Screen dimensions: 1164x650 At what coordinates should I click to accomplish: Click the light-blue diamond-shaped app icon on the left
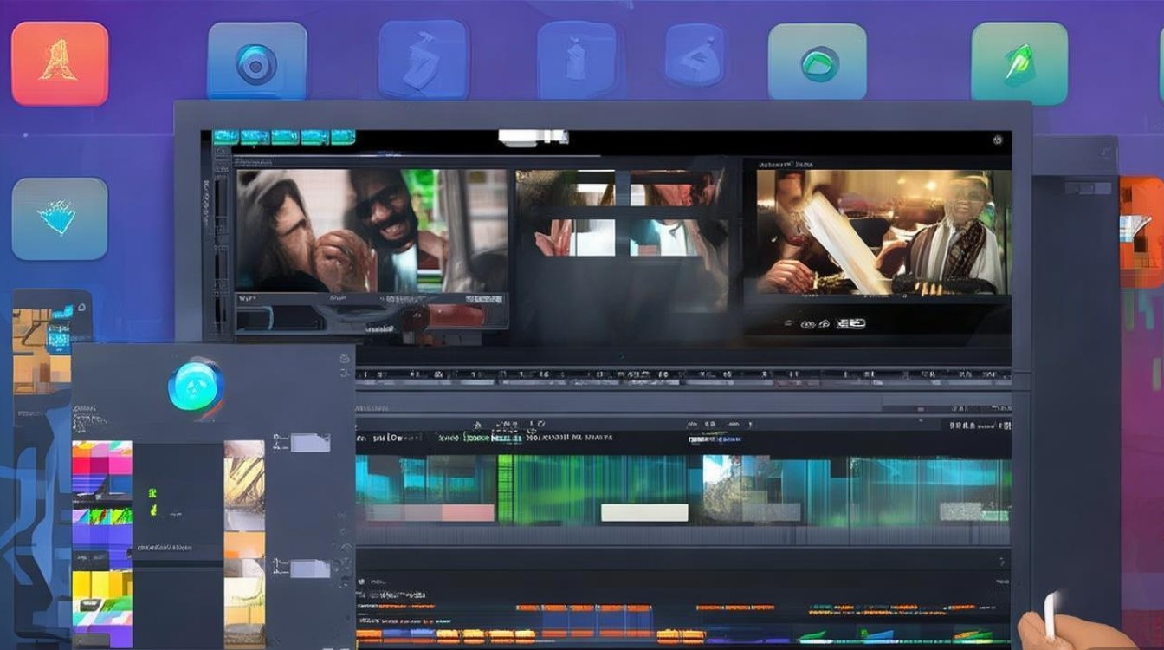tap(60, 218)
